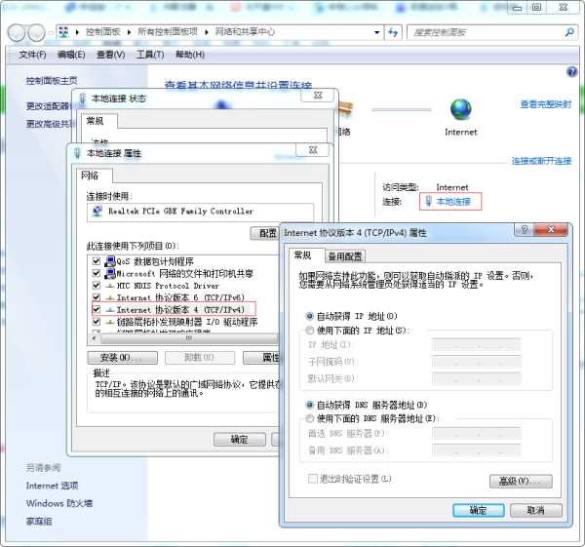Click the Microsoft file and printer sharing icon

tap(109, 273)
